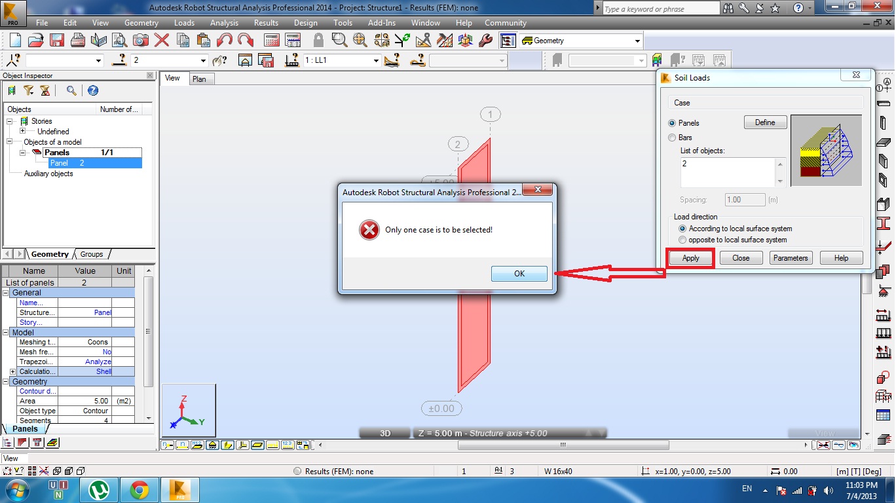Image resolution: width=896 pixels, height=503 pixels.
Task: Open the Results menu
Action: point(266,22)
